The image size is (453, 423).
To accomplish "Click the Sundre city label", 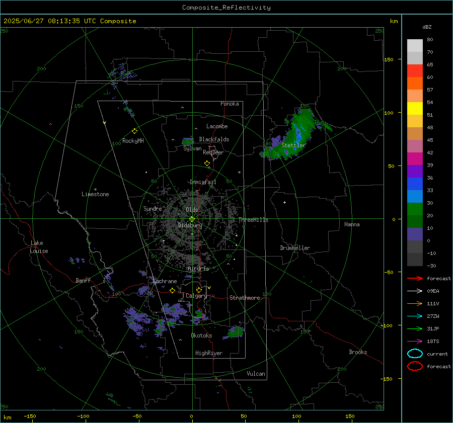I will point(153,208).
